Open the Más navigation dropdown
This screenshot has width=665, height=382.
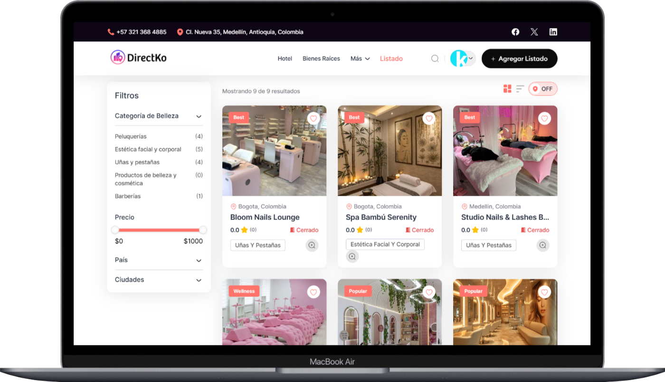pos(360,58)
